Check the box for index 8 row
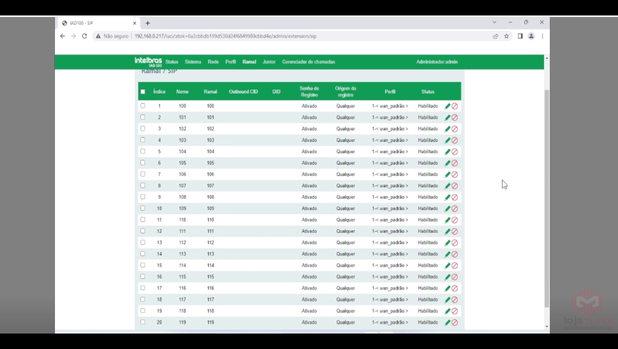The height and width of the screenshot is (349, 618). tap(143, 185)
